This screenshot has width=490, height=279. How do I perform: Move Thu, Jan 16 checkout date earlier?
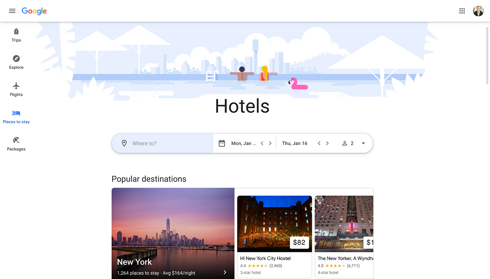319,143
